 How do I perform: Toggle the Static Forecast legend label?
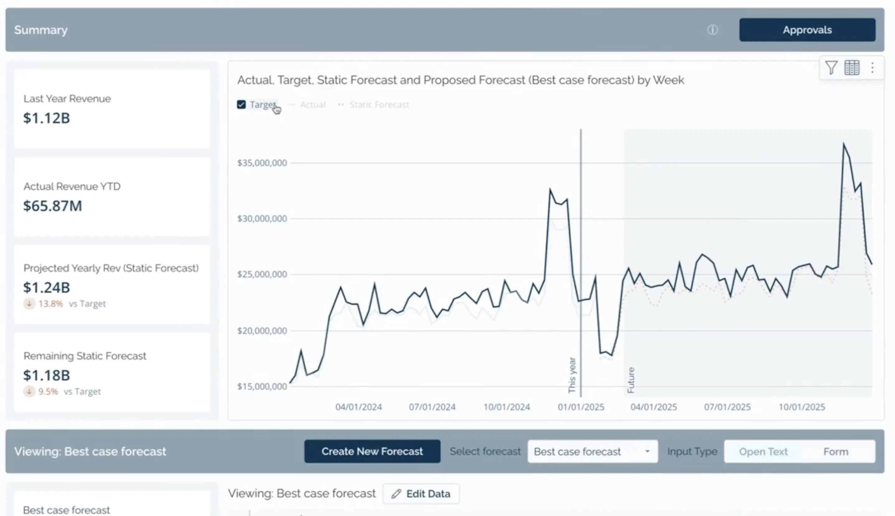[x=379, y=104]
